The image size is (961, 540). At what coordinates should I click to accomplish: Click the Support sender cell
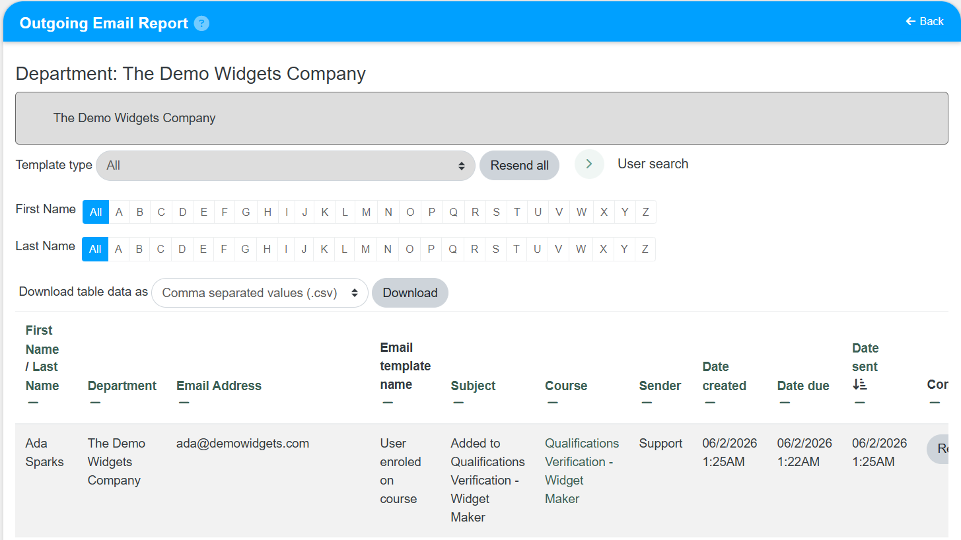click(x=660, y=443)
